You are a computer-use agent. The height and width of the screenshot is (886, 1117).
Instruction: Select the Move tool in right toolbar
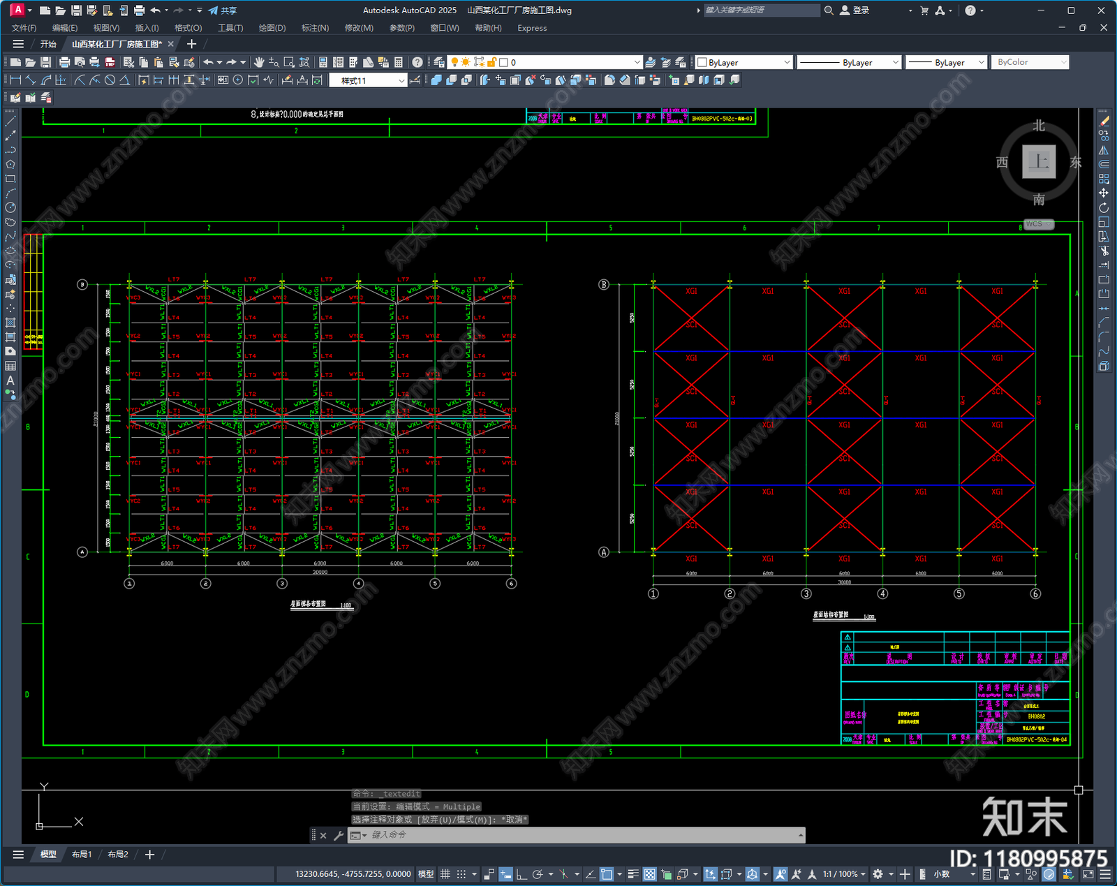(x=1104, y=193)
